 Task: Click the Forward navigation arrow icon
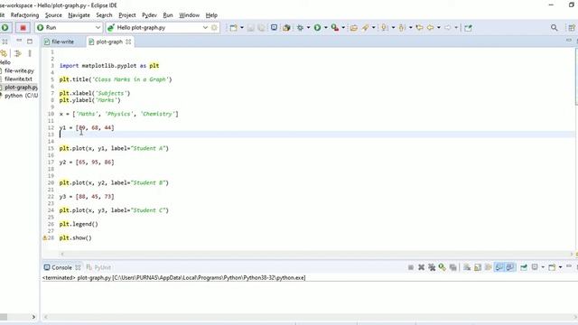point(448,28)
